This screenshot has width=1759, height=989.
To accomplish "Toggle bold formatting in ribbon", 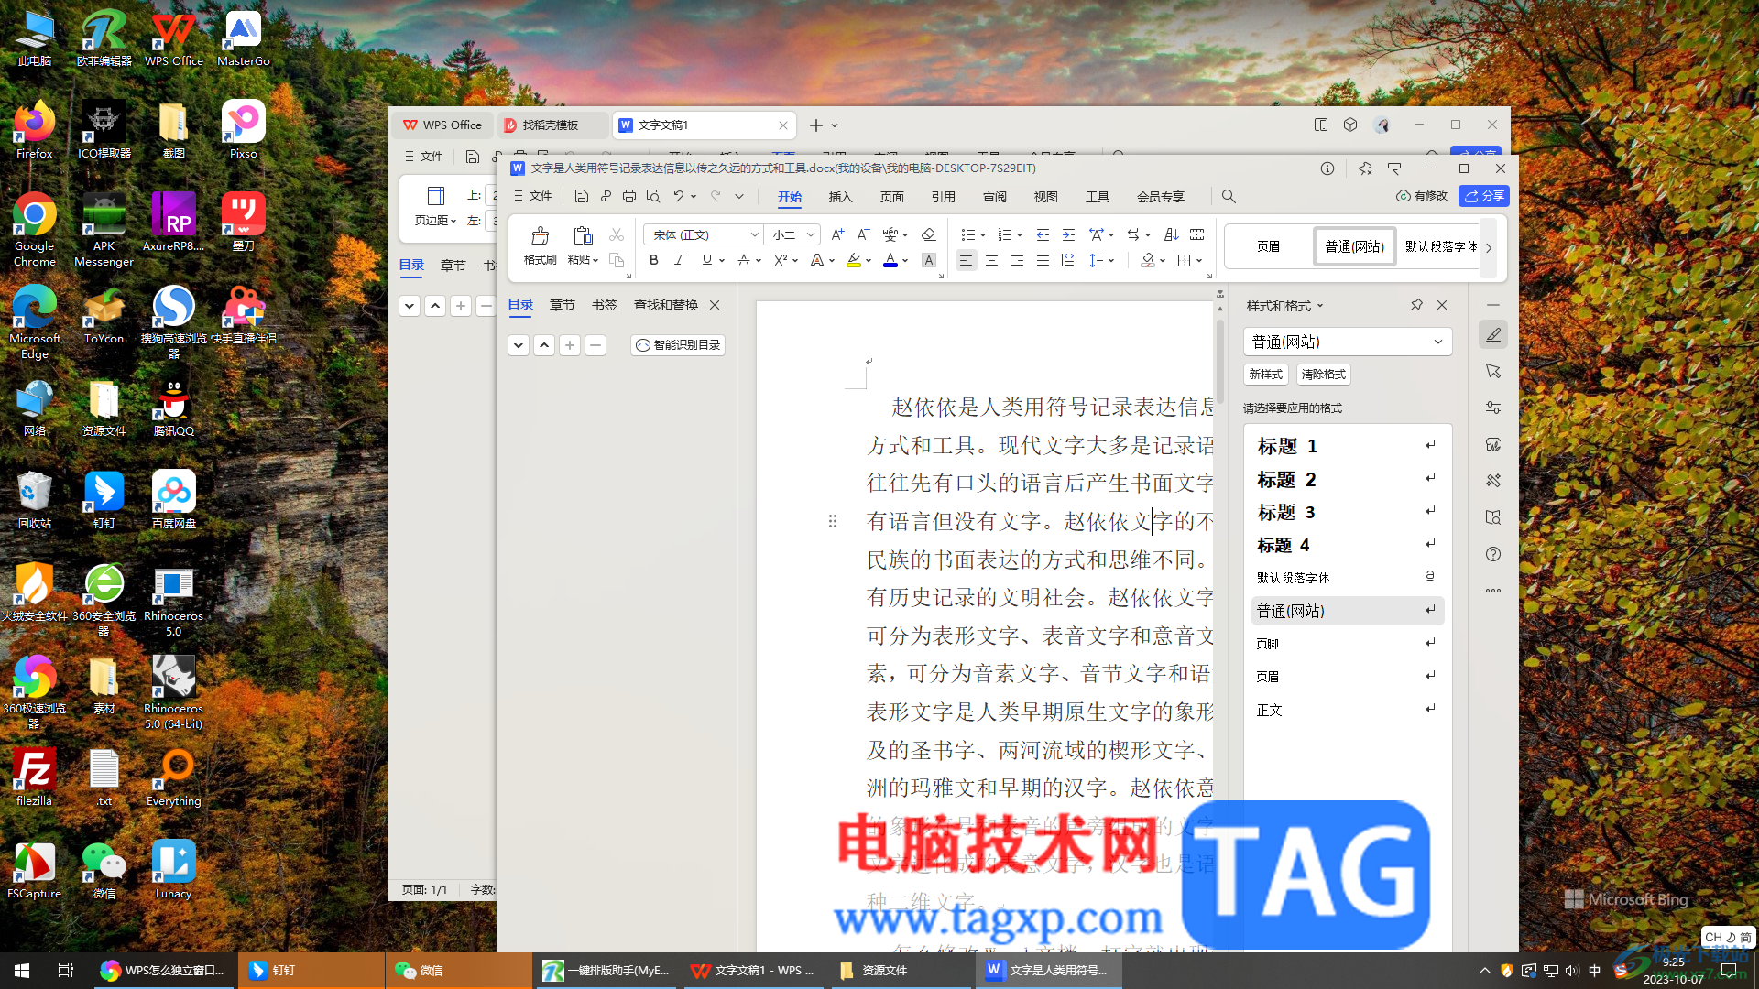I will pos(653,260).
